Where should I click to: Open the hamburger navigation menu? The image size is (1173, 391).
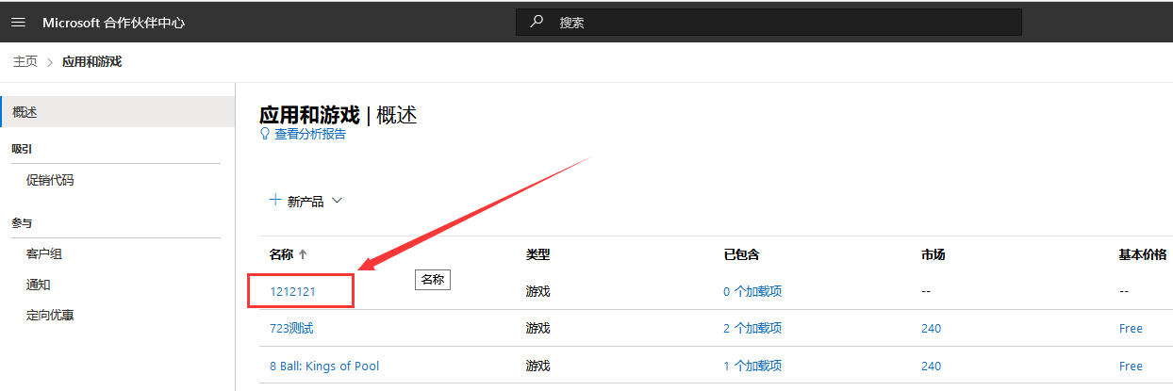click(18, 23)
